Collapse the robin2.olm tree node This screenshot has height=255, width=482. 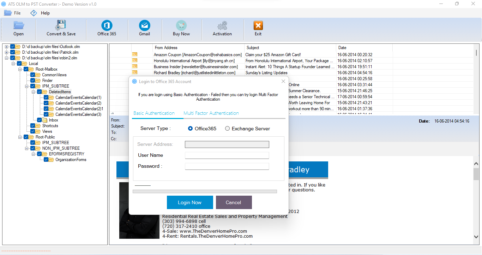(x=6, y=58)
